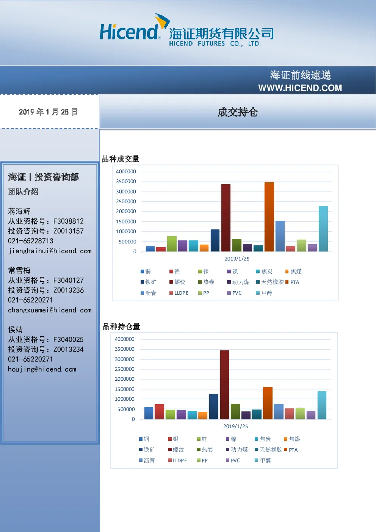This screenshot has height=532, width=376.
Task: Click the PVC legend label in 品种成交量 chart
Action: 237,293
